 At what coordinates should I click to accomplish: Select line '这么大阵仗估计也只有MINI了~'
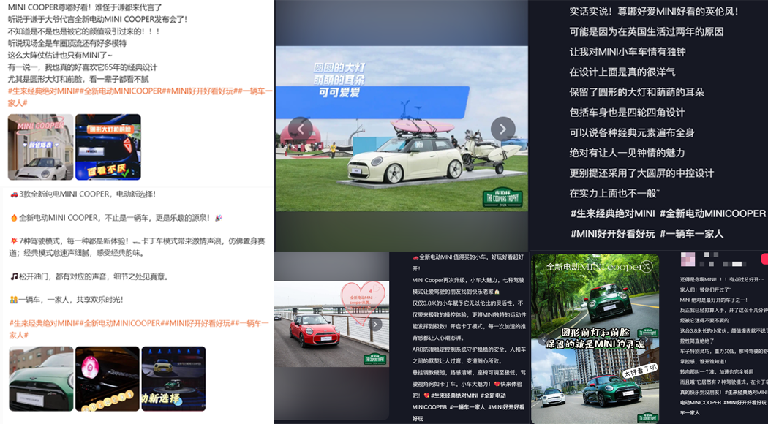pyautogui.click(x=60, y=55)
